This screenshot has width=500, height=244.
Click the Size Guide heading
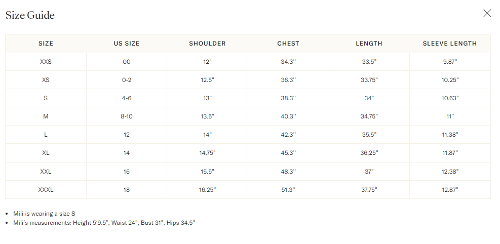30,15
